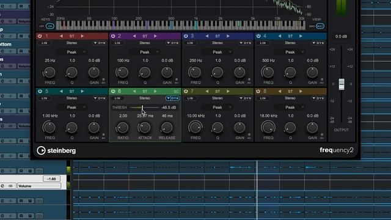
Task: Switch the VIEW mode to MULTI
Action: click(x=320, y=26)
